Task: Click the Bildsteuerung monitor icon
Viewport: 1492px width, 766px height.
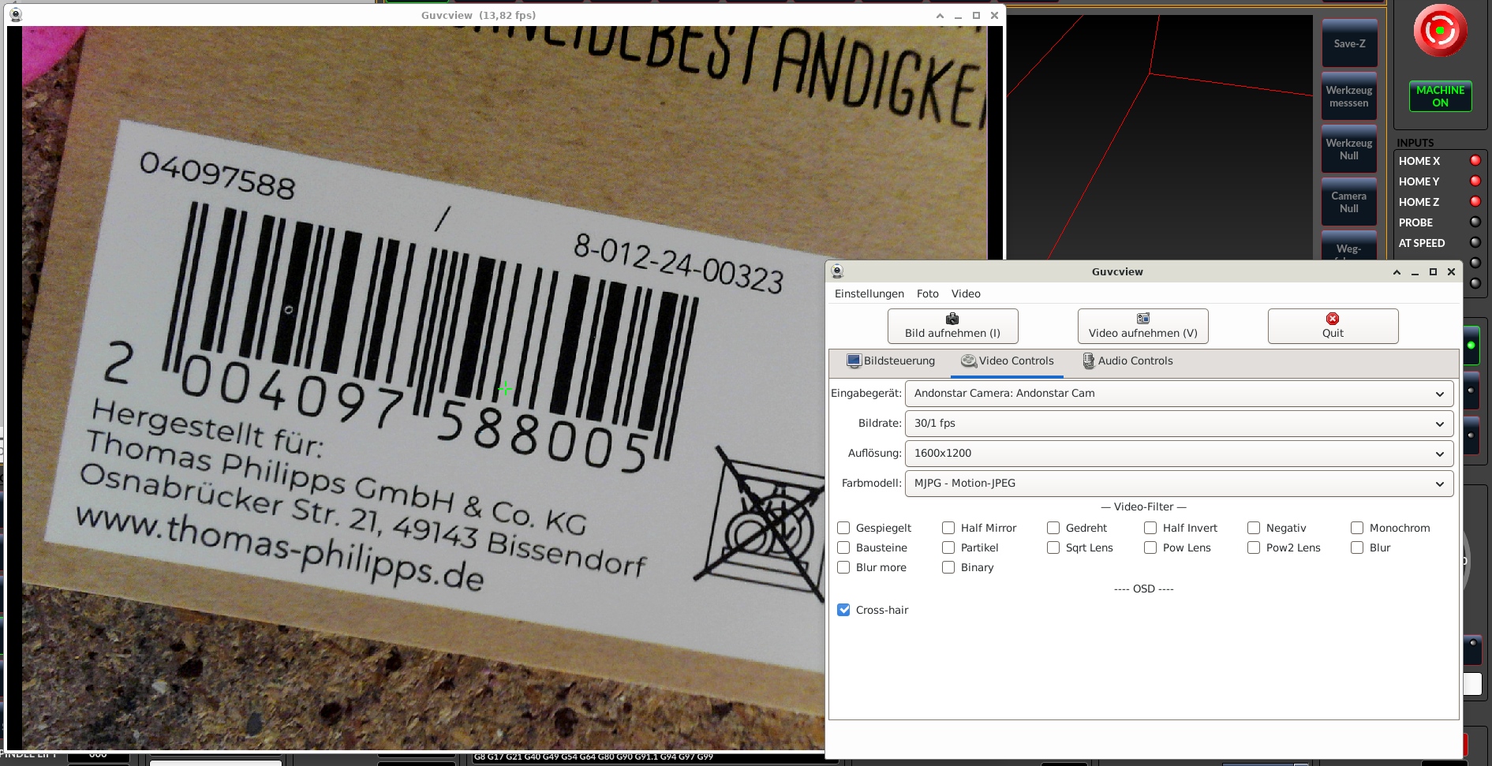Action: [854, 361]
